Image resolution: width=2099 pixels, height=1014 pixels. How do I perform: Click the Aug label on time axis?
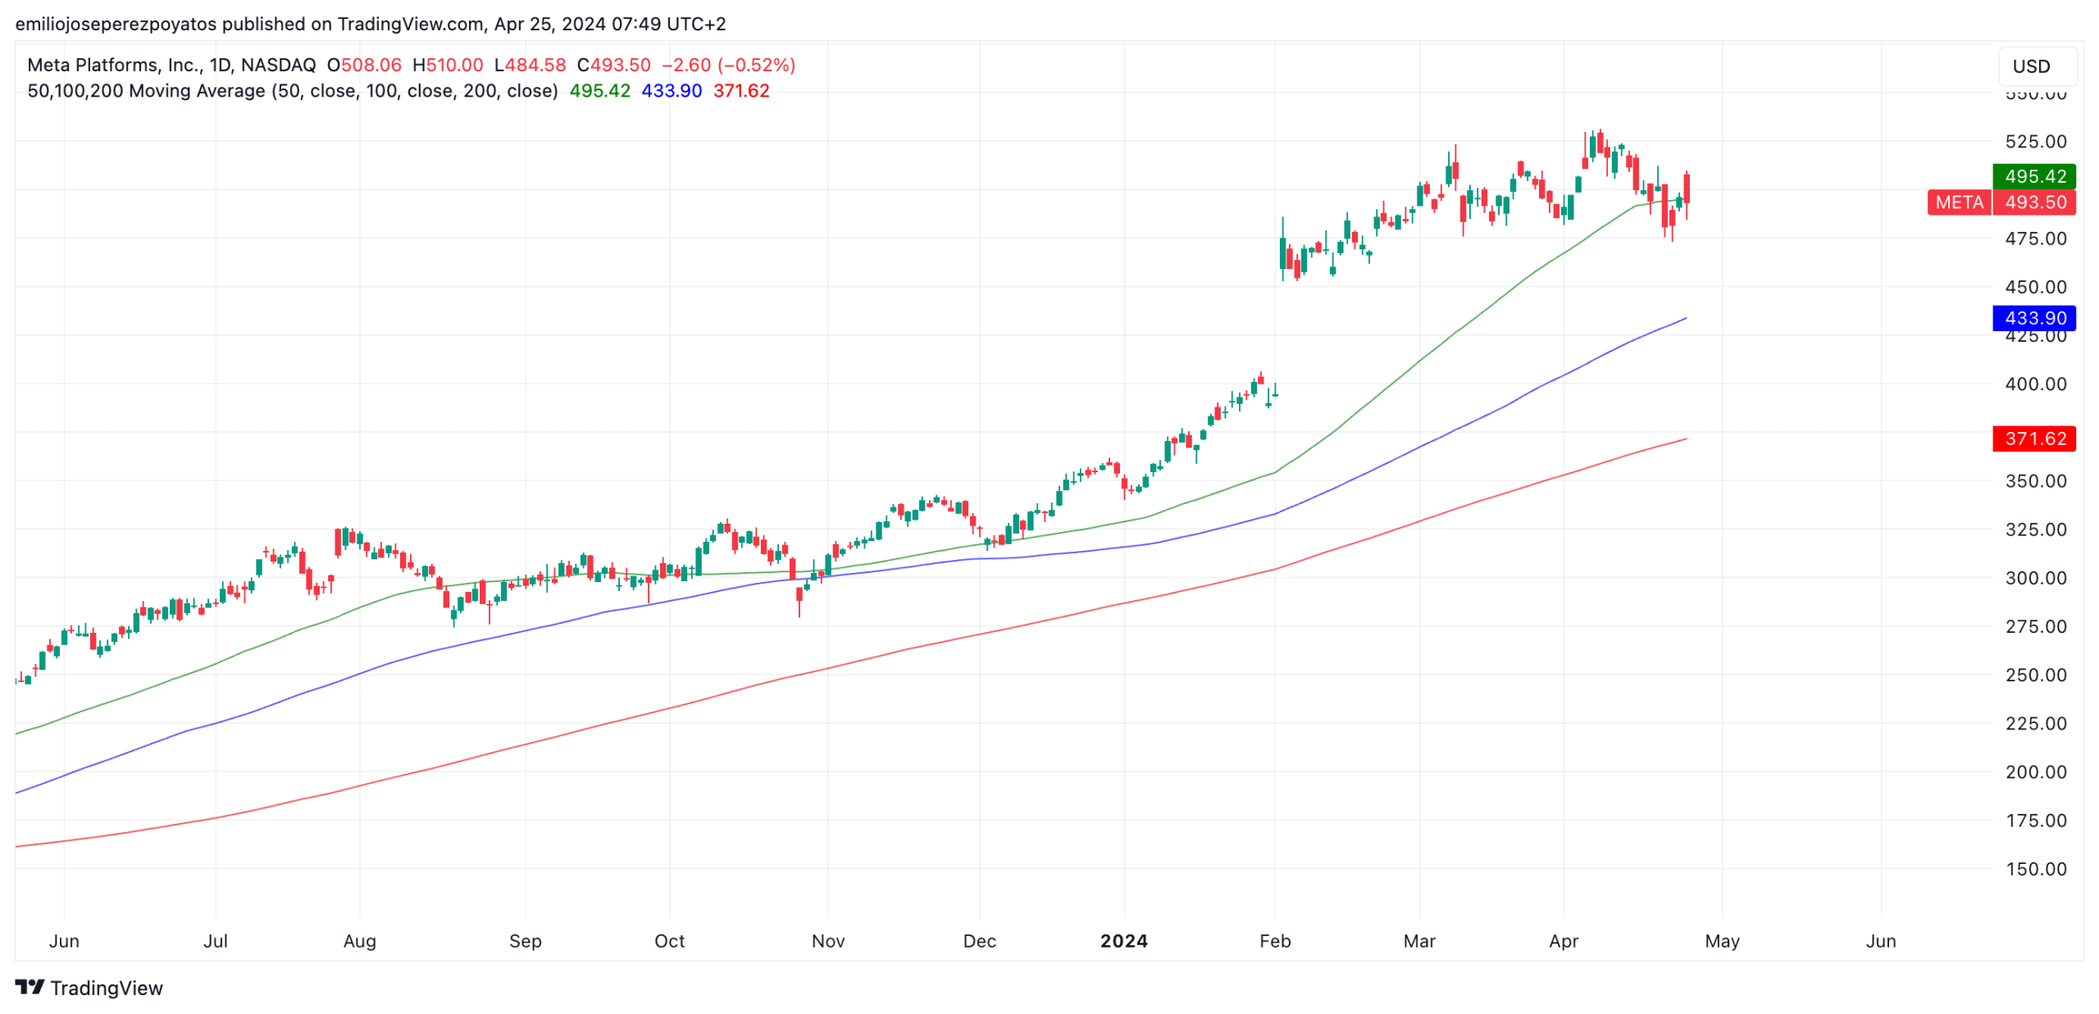[360, 940]
